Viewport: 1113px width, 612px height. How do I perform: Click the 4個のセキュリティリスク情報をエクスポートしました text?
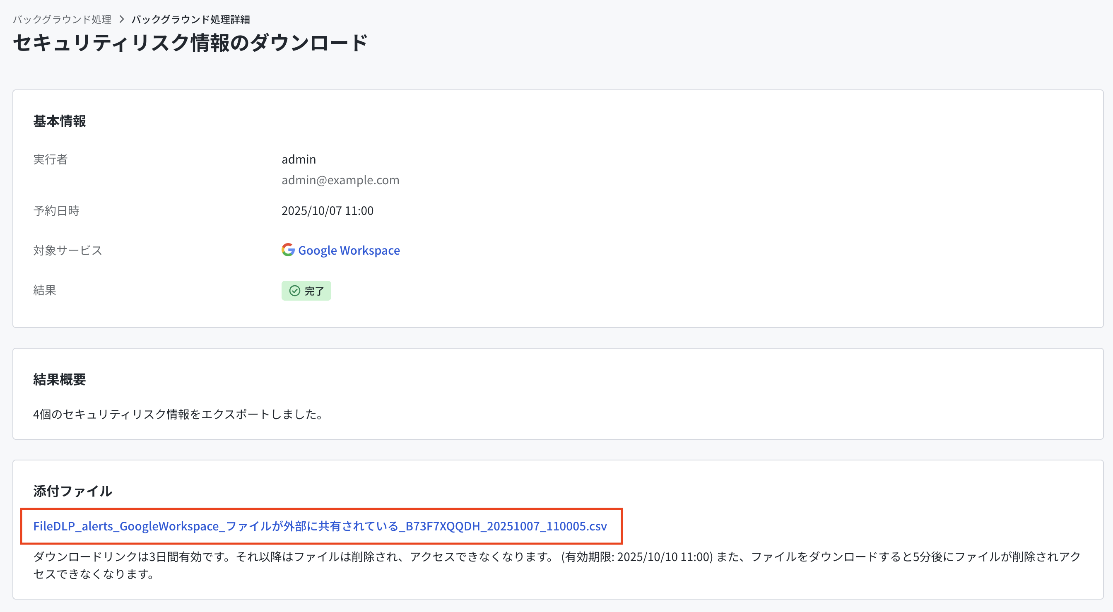(178, 414)
